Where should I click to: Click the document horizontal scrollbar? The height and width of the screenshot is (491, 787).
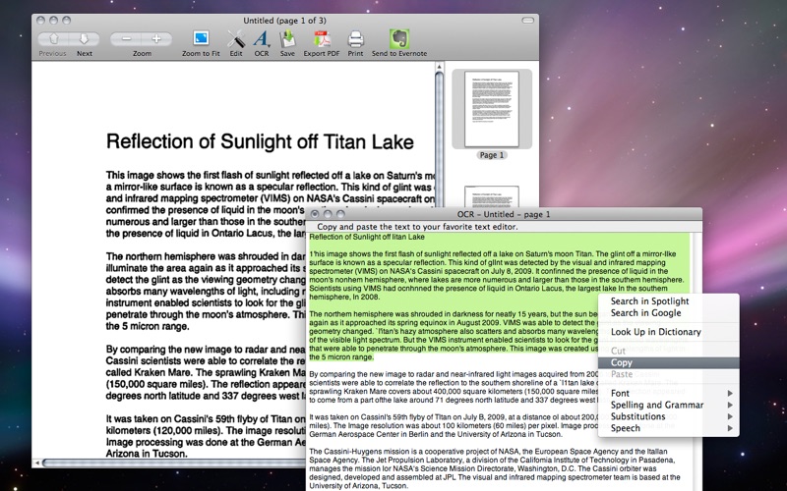173,463
